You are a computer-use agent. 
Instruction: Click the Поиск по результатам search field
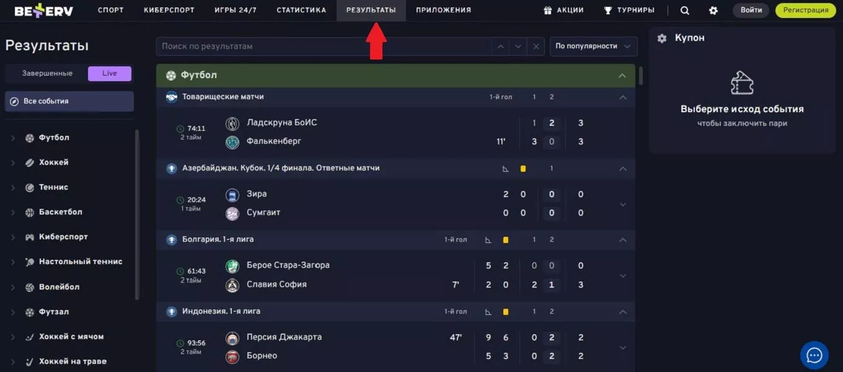pos(322,46)
